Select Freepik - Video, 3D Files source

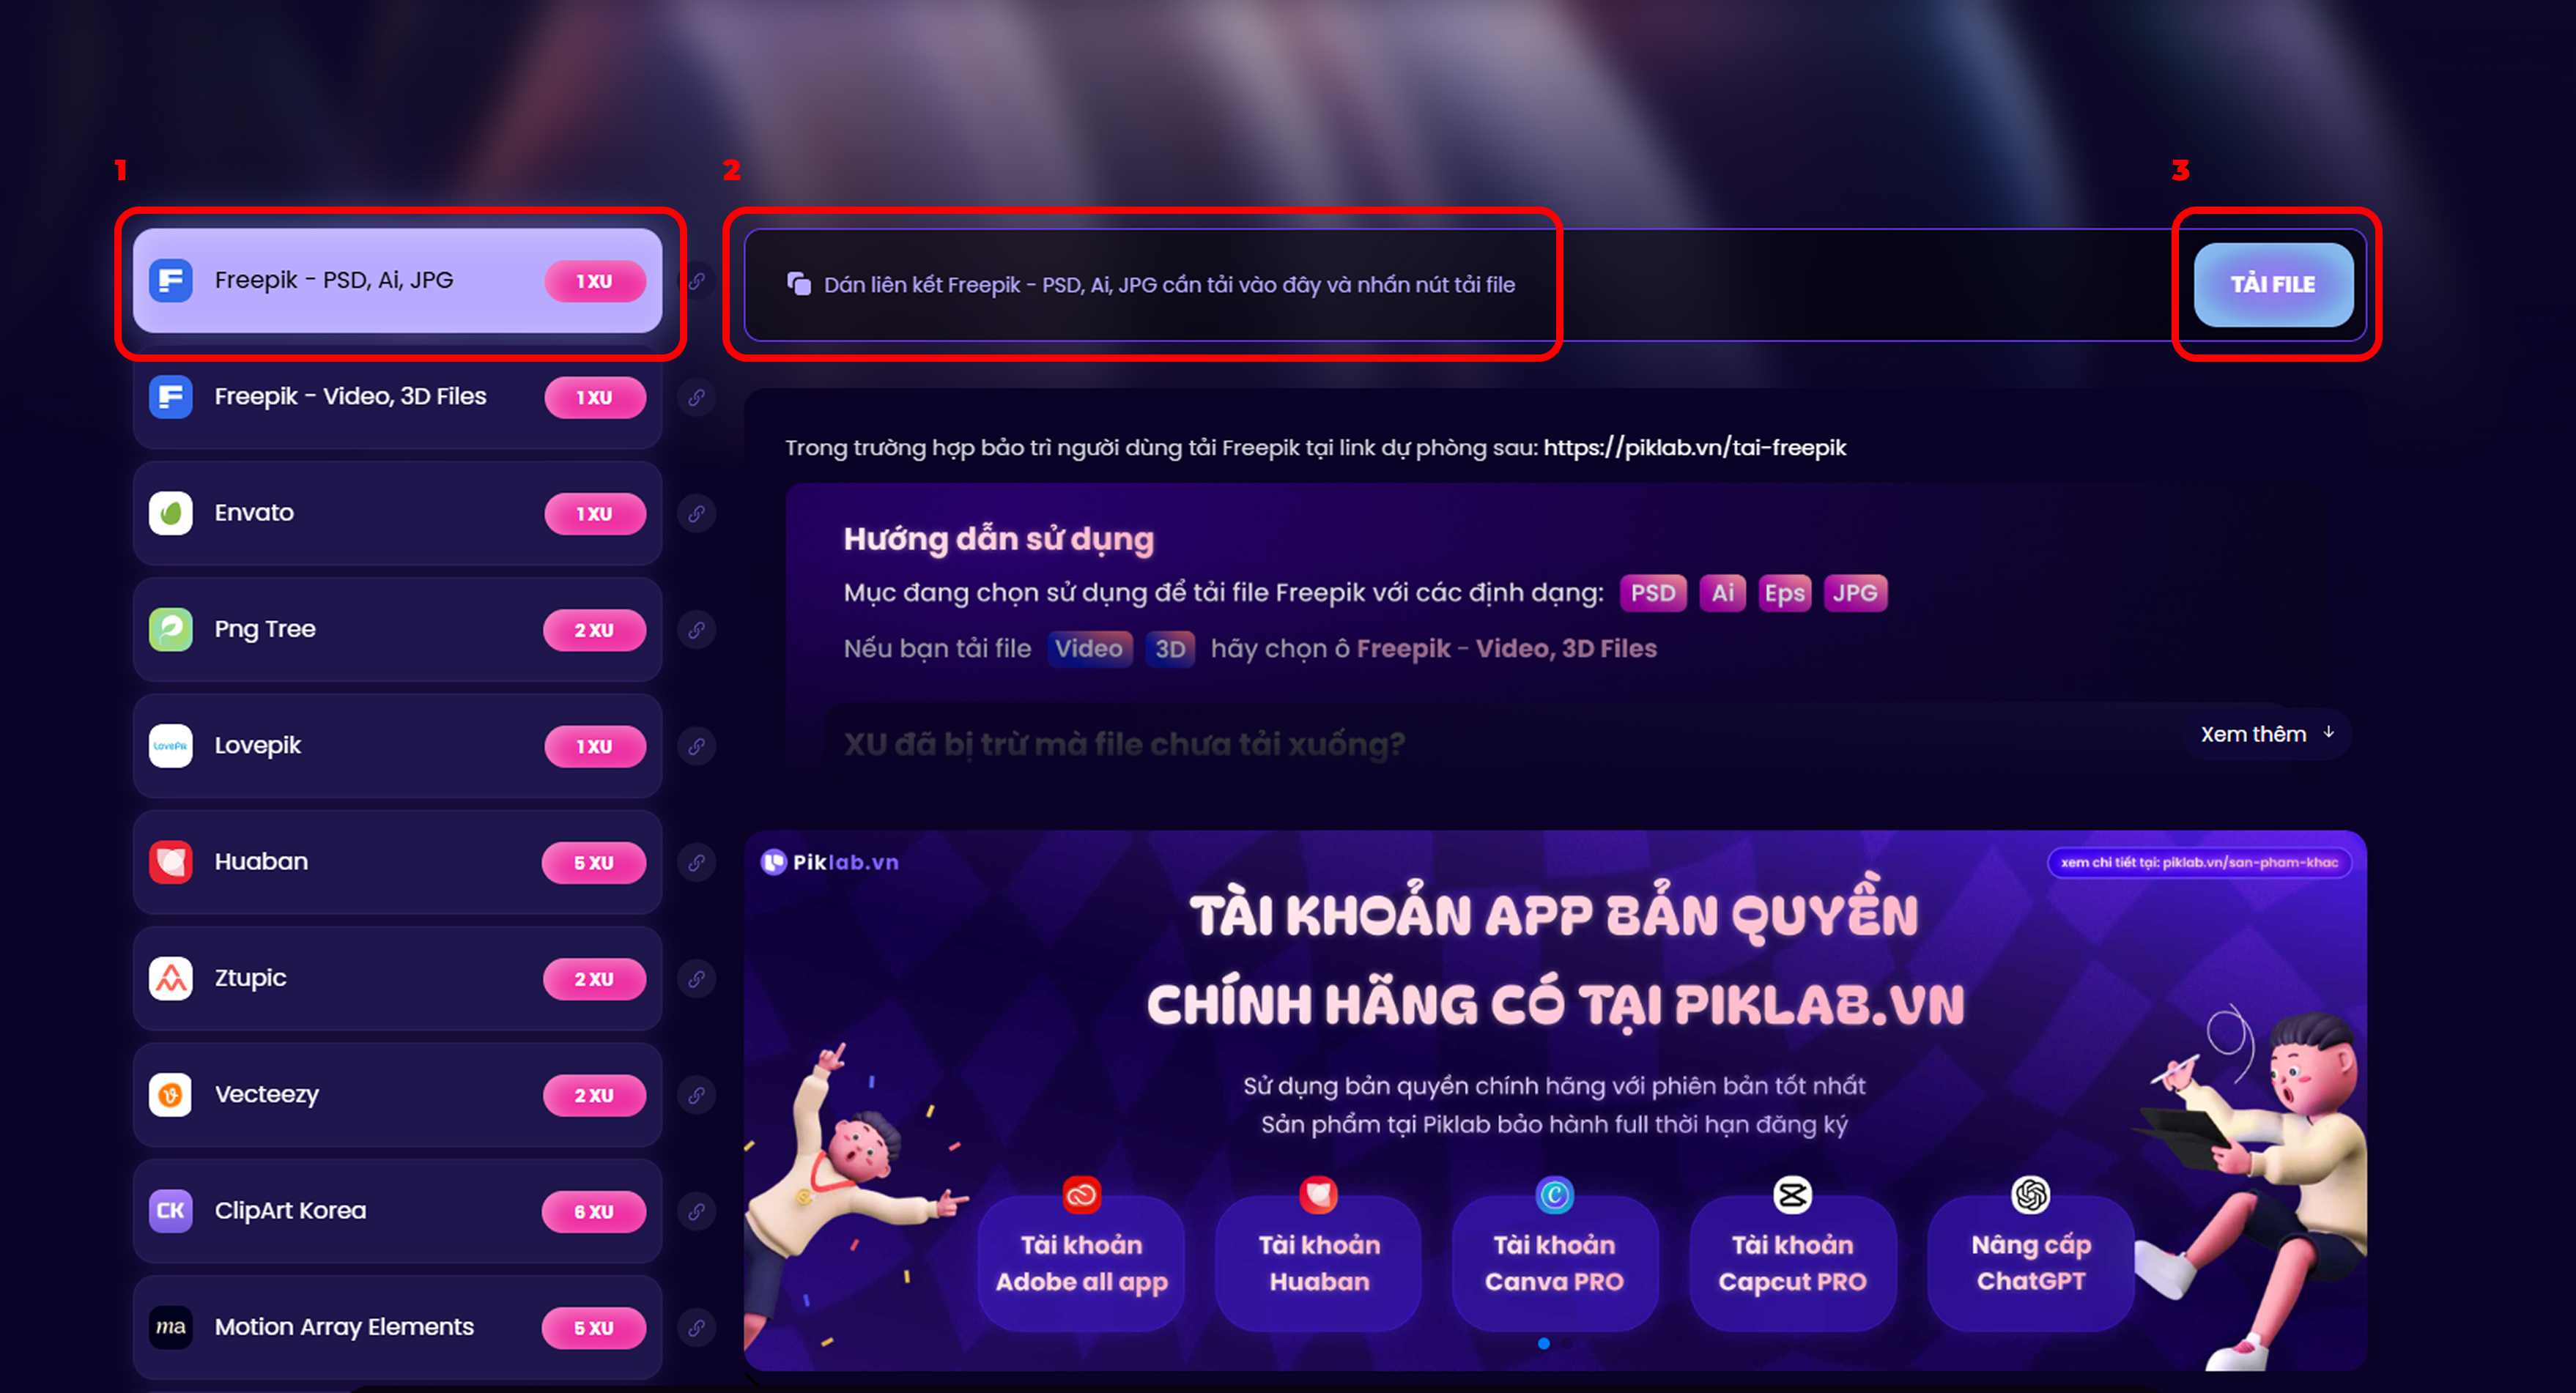398,397
